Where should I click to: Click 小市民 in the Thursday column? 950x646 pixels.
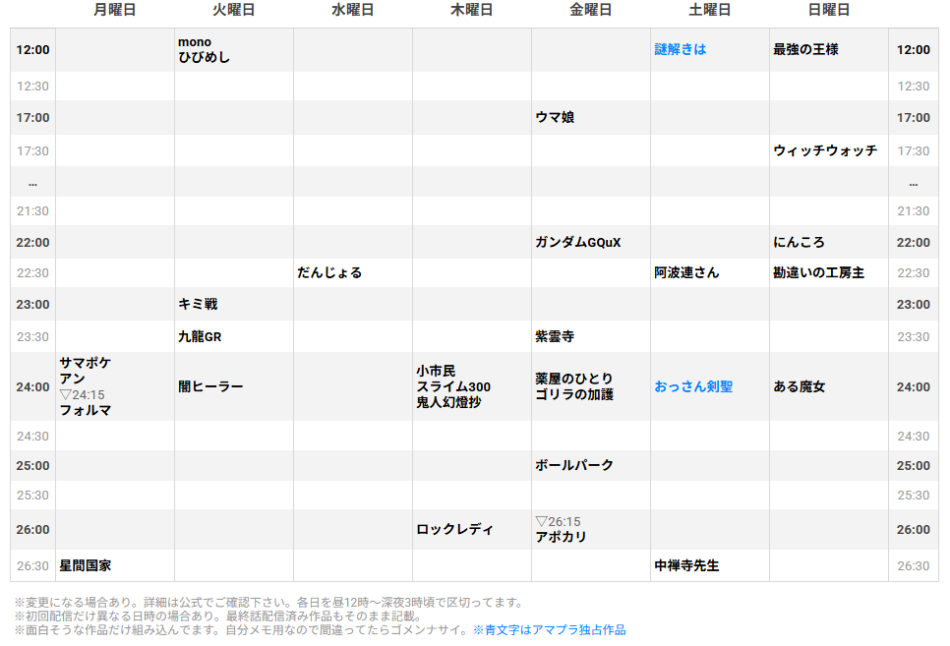435,371
